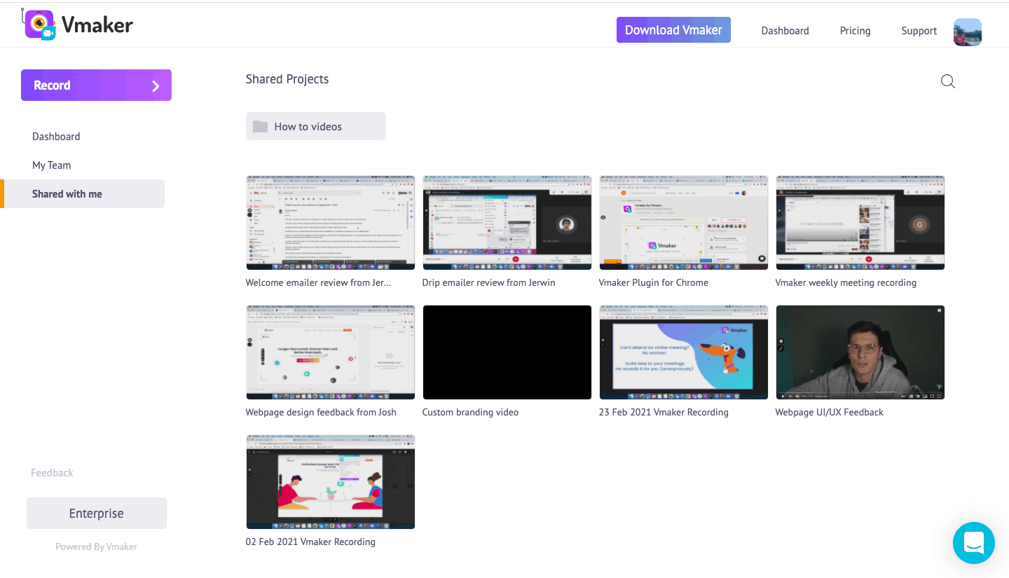Play the Webpage UI/UX Feedback video

click(x=860, y=352)
